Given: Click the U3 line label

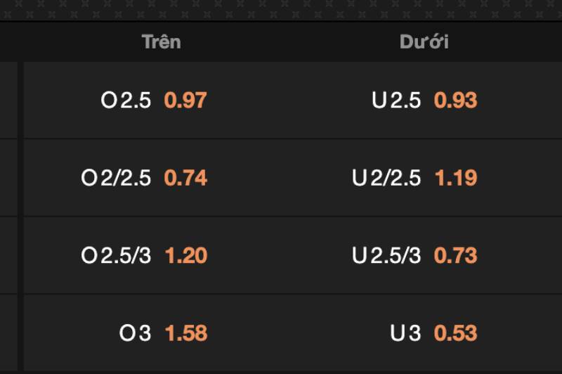Looking at the screenshot, I should click(405, 333).
